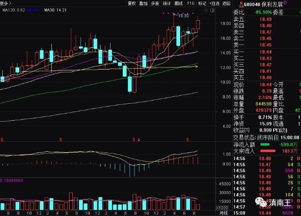Activate the 画线 drawing tool
The height and width of the screenshot is (216, 301).
pos(179,3)
